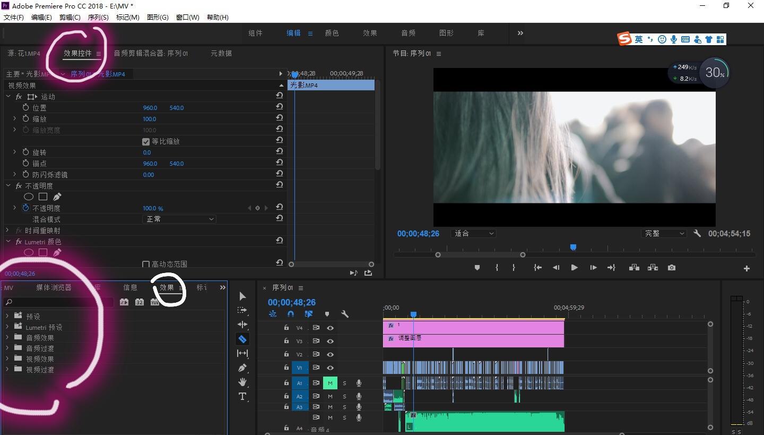Image resolution: width=764 pixels, height=435 pixels.
Task: Select the Slip tool
Action: click(242, 353)
